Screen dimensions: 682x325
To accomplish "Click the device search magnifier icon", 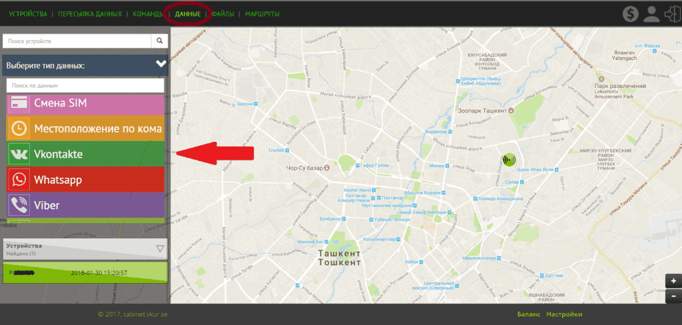I will [160, 41].
